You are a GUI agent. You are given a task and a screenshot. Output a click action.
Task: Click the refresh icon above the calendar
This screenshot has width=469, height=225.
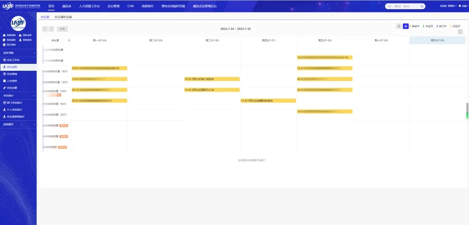pyautogui.click(x=460, y=32)
